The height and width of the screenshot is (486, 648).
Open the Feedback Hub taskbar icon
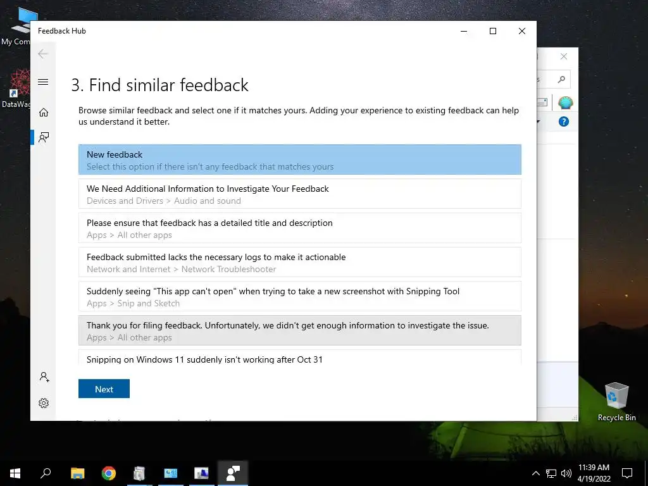(x=233, y=473)
